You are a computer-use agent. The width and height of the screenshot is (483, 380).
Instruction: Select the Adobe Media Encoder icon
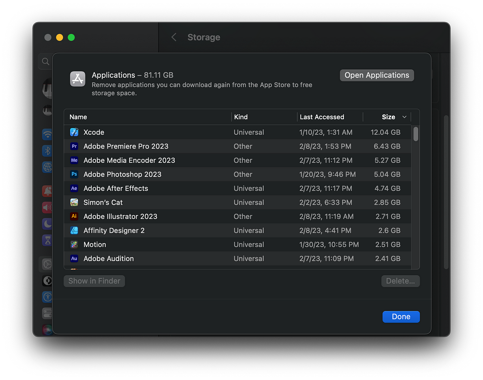click(x=74, y=160)
